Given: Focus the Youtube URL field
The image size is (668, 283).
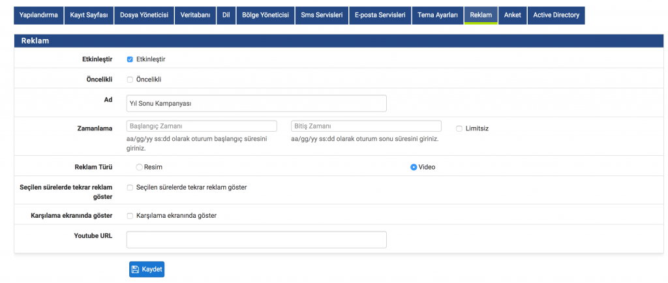Looking at the screenshot, I should [256, 239].
